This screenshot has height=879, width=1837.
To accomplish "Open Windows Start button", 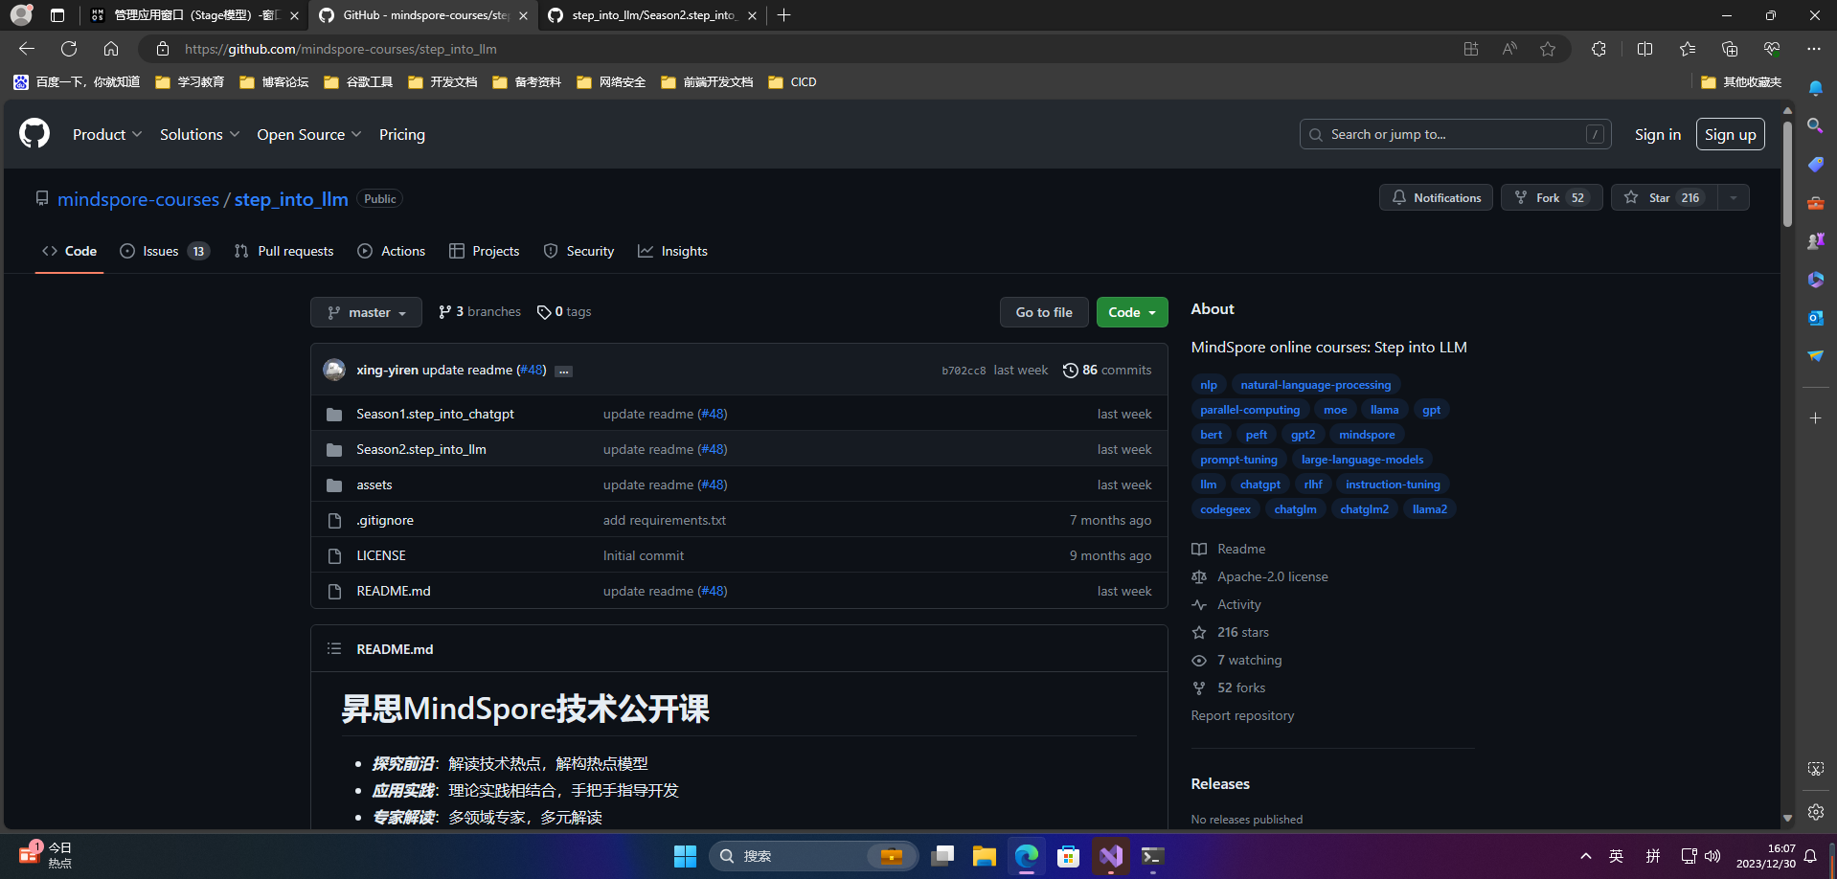I will click(x=685, y=856).
